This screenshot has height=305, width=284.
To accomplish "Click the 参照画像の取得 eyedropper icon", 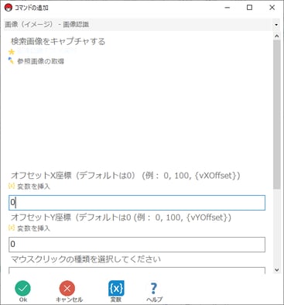I will (x=11, y=61).
